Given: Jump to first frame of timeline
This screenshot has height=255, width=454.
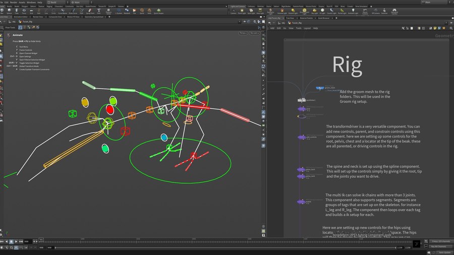Looking at the screenshot, I should [2, 241].
